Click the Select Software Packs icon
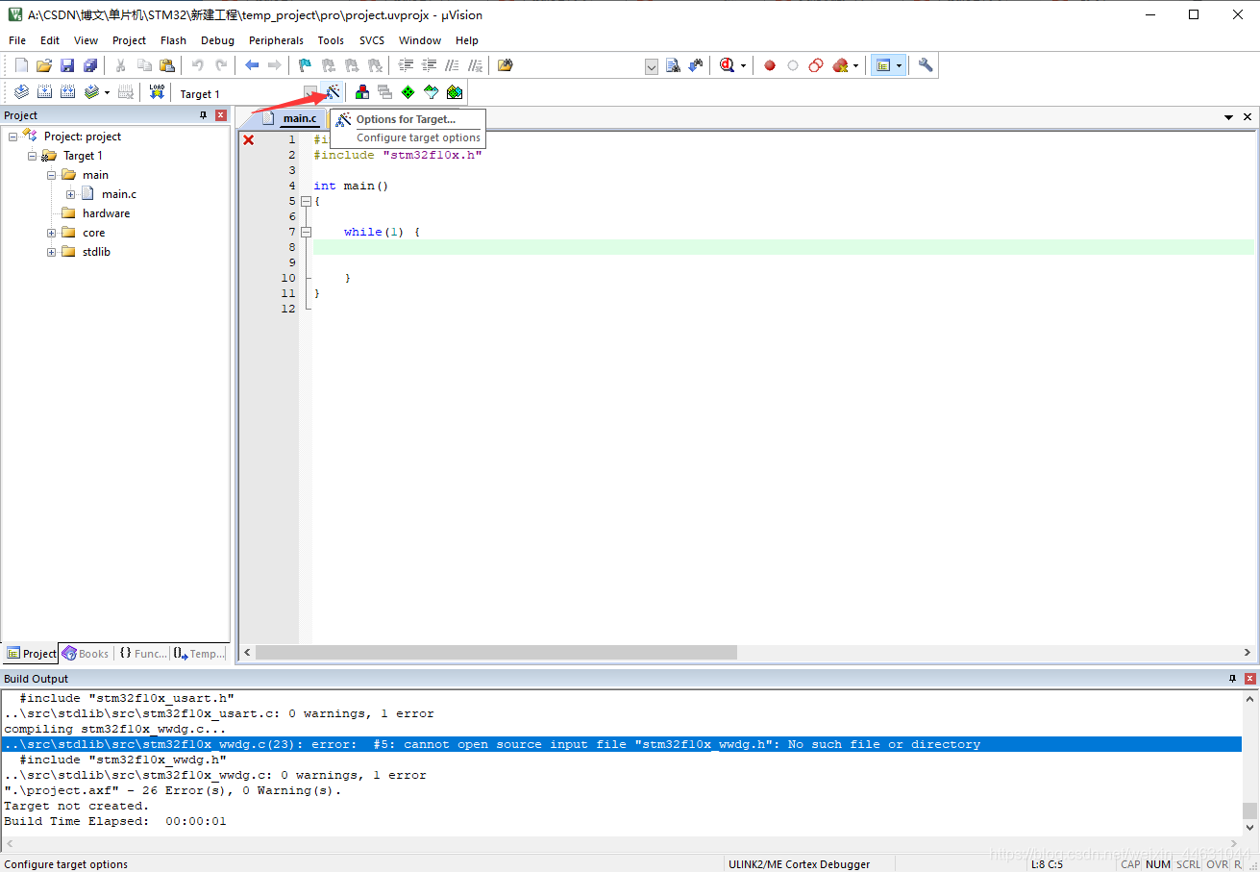The height and width of the screenshot is (872, 1260). coord(432,92)
